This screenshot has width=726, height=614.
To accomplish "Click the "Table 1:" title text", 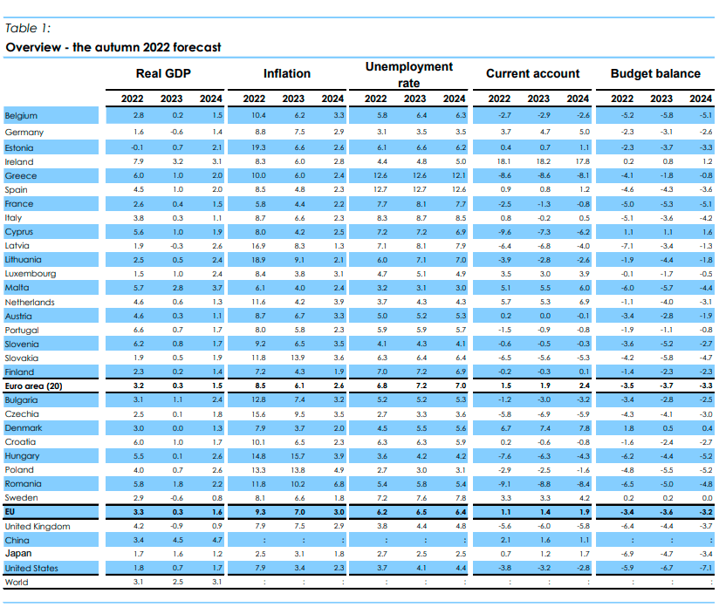I will [28, 28].
